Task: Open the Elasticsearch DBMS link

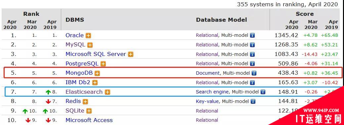Action: tap(84, 92)
